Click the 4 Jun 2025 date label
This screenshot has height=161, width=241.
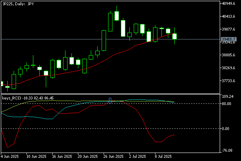10,157
